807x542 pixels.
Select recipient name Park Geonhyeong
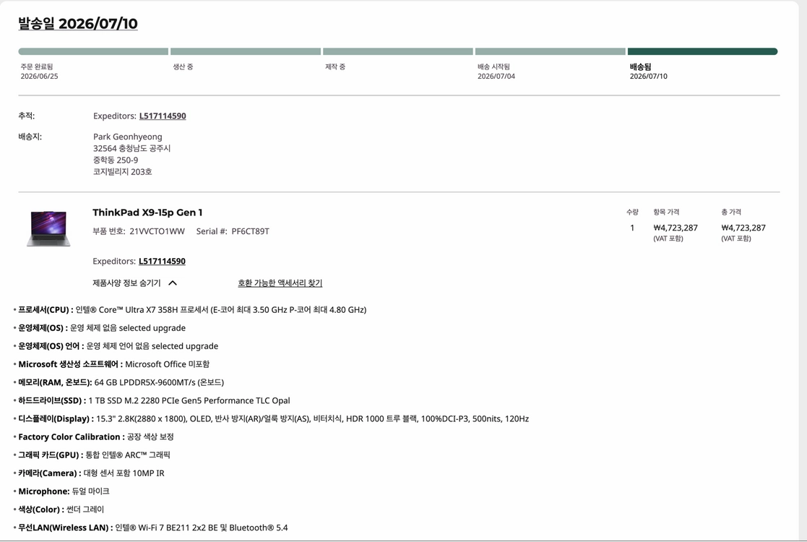(128, 137)
